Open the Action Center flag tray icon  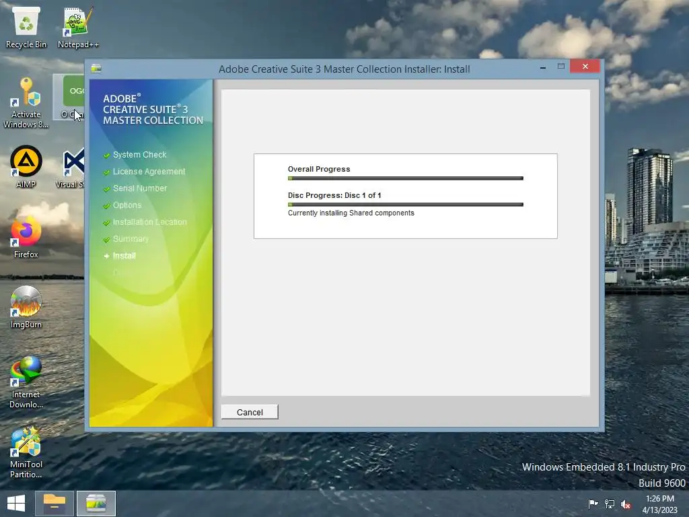coord(593,504)
